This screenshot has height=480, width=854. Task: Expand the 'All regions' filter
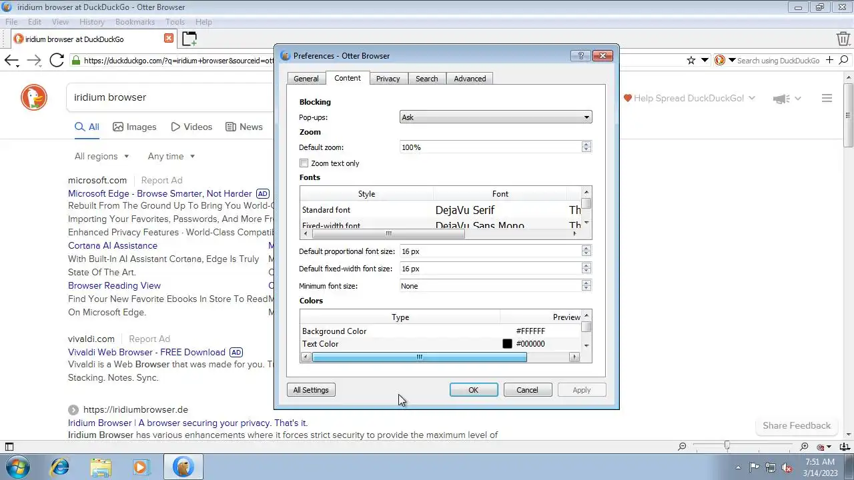click(x=101, y=156)
